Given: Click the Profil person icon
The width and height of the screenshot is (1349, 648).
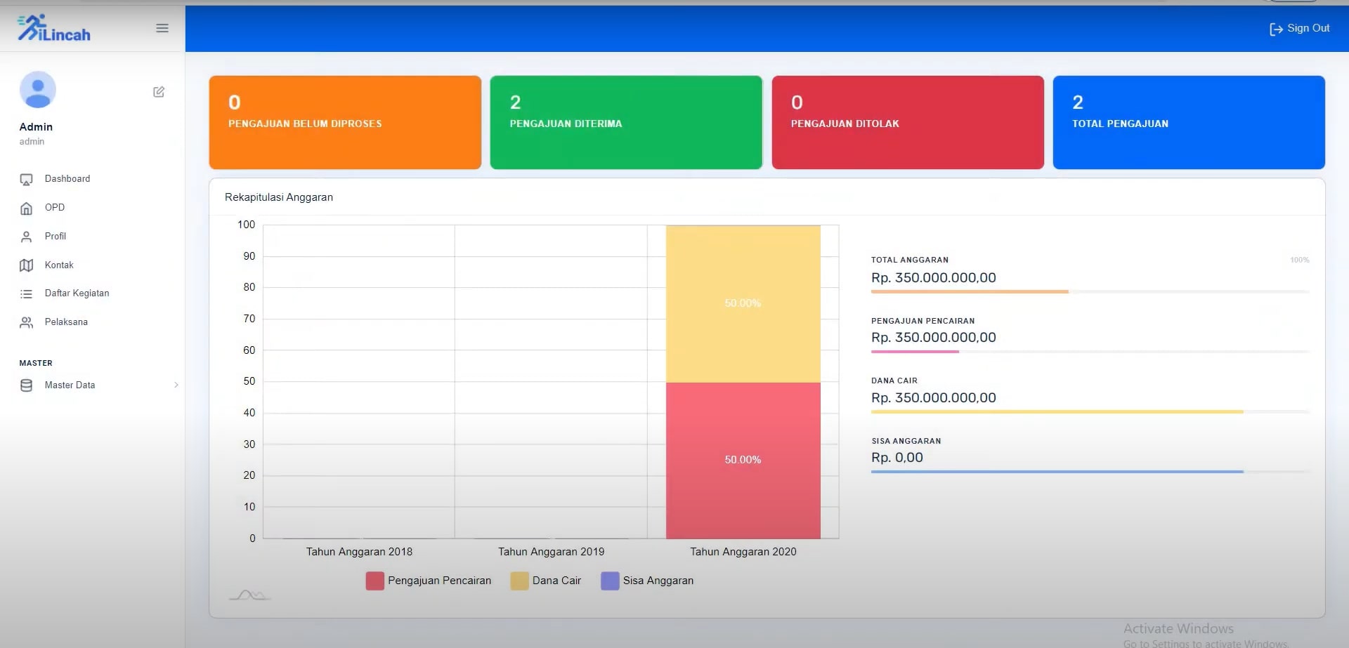Looking at the screenshot, I should point(27,237).
